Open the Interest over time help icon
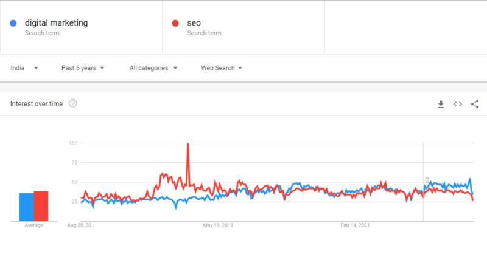The height and width of the screenshot is (257, 487). click(73, 103)
